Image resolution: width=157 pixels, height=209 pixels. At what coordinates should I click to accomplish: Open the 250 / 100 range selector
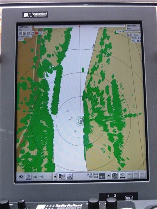coord(42,177)
